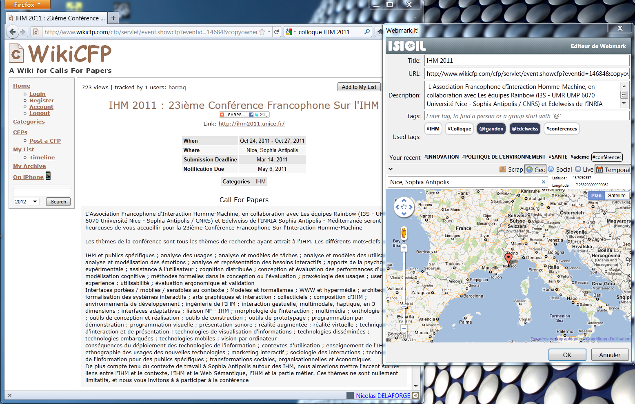
Task: Run search with the magnifier icon
Action: coord(367,32)
